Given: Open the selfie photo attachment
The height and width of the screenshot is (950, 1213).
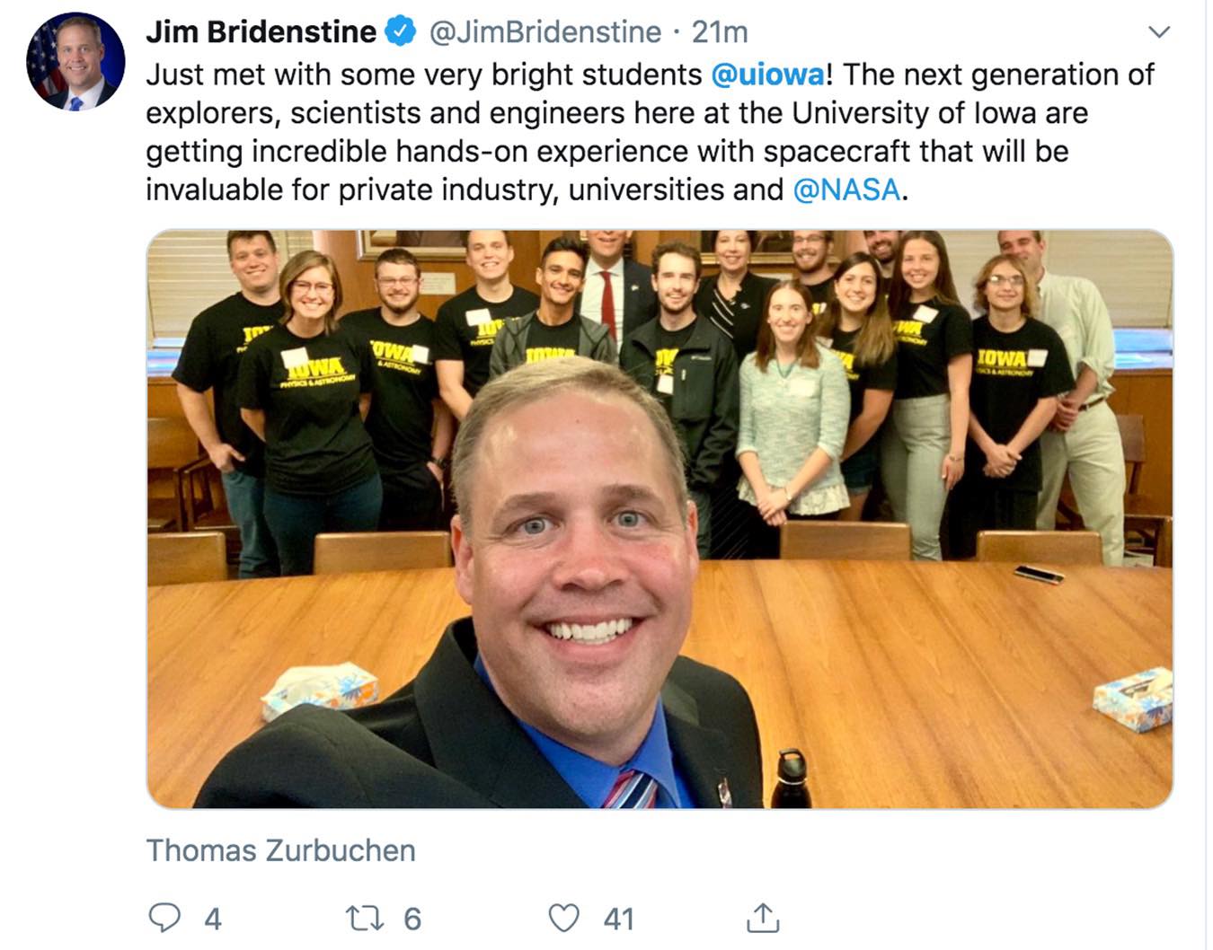Looking at the screenshot, I should [x=660, y=519].
